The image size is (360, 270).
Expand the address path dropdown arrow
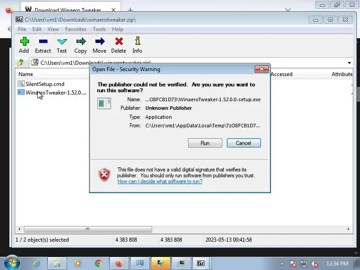349,63
